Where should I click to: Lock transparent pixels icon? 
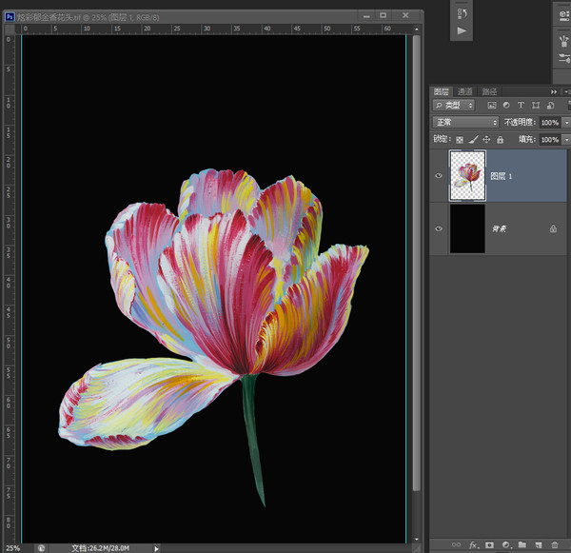pyautogui.click(x=460, y=140)
